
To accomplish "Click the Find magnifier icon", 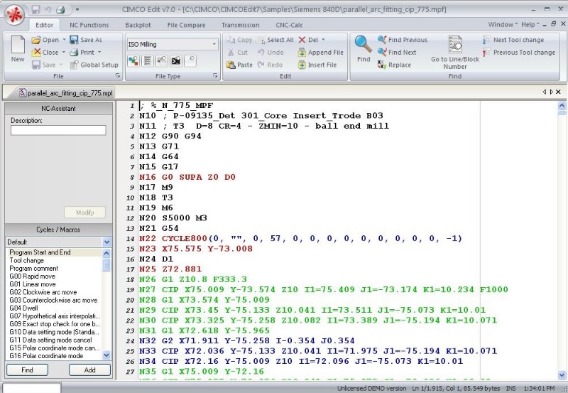I will [363, 45].
